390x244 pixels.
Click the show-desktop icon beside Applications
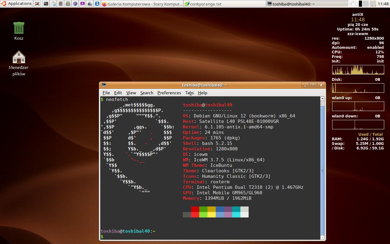coord(37,4)
